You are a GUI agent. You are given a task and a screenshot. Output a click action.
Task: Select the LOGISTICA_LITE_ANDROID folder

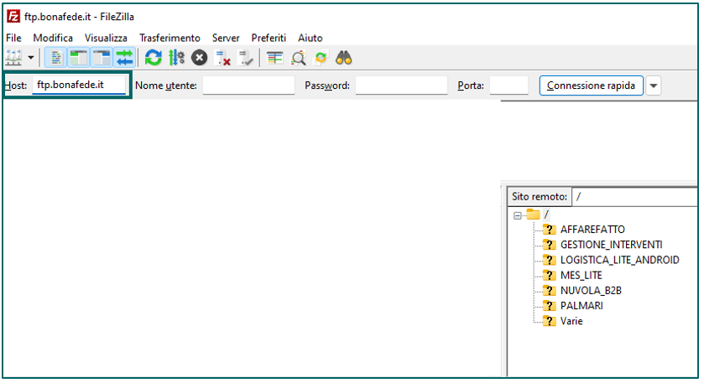point(619,260)
